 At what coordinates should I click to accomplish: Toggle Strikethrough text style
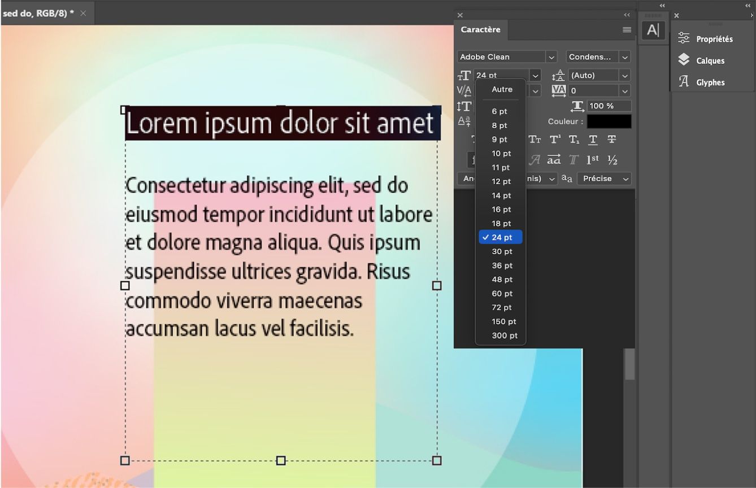coord(611,140)
